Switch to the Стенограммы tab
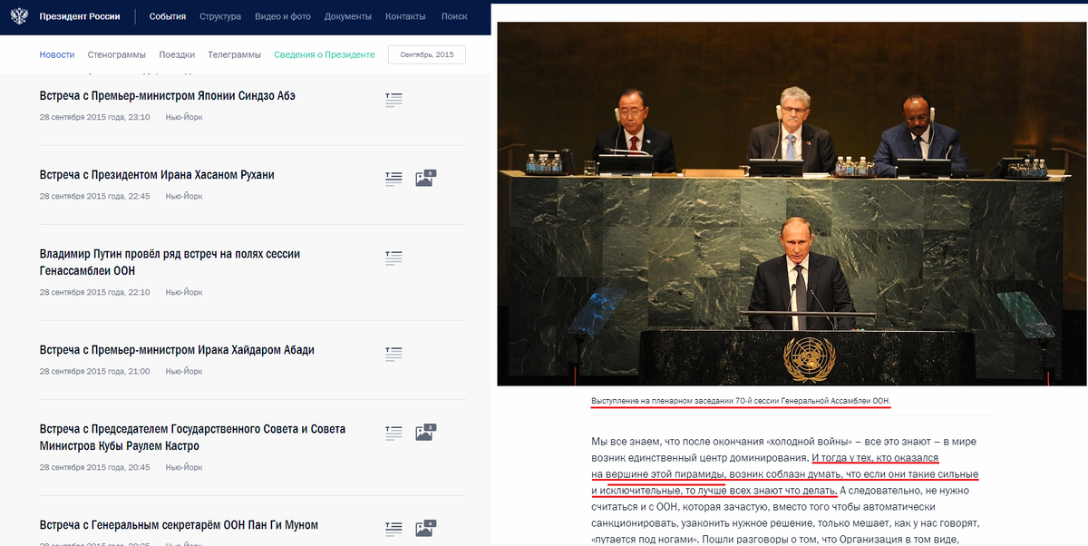 pos(117,54)
